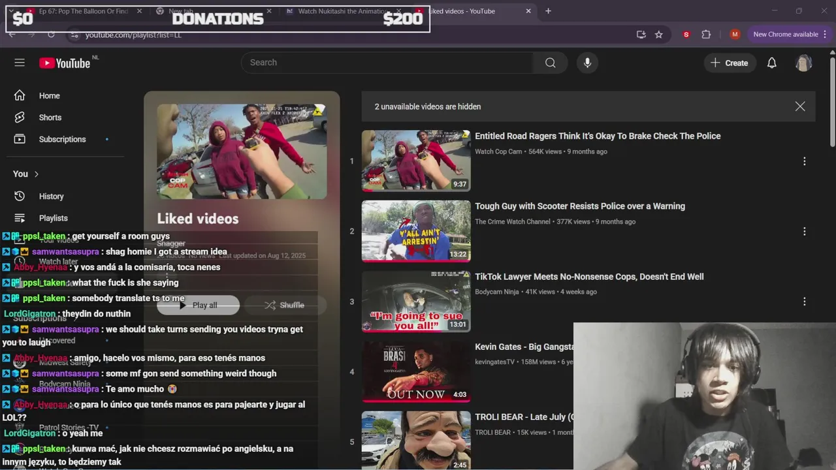Viewport: 836px width, 470px height.
Task: Open Chrome three-dot menu
Action: [x=826, y=35]
